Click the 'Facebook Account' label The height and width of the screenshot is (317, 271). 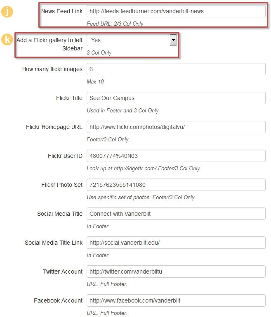(58, 300)
